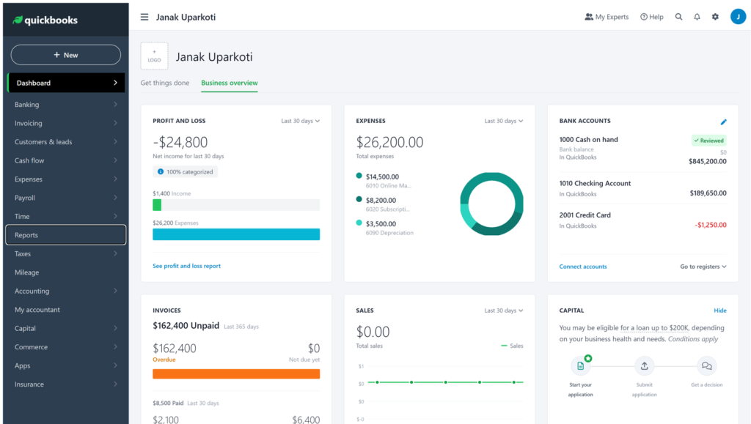The image size is (751, 424).
Task: Open the J user profile avatar
Action: click(738, 17)
